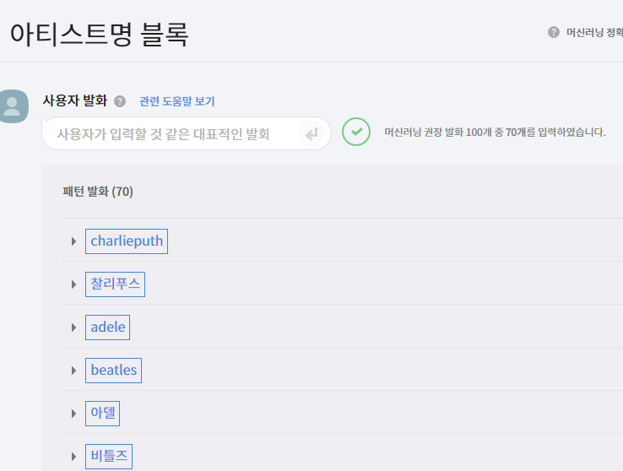623x471 pixels.
Task: Expand the 비틀즈 utterance row
Action: (73, 457)
